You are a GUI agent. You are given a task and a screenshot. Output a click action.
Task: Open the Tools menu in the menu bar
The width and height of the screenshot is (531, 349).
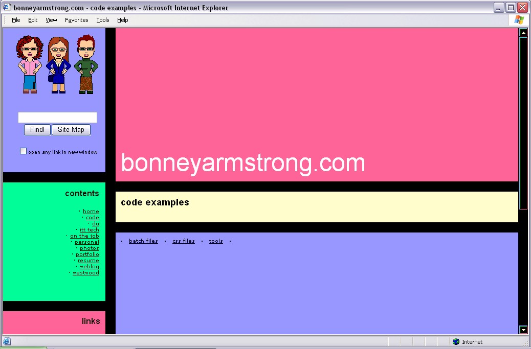pos(103,20)
